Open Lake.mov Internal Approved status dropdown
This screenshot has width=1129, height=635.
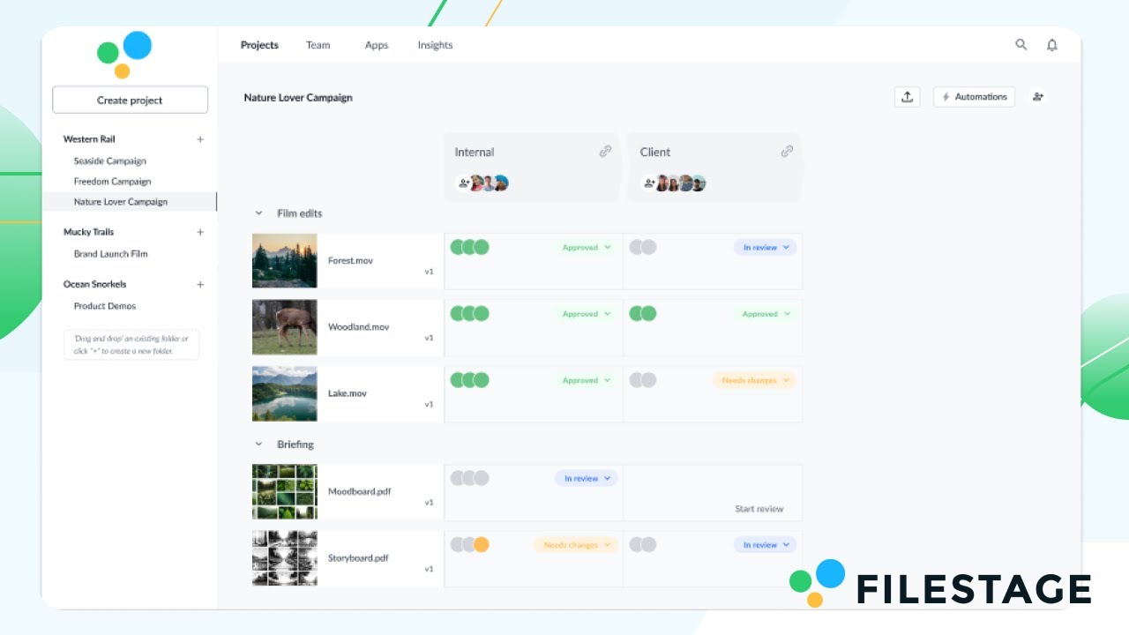pyautogui.click(x=587, y=380)
